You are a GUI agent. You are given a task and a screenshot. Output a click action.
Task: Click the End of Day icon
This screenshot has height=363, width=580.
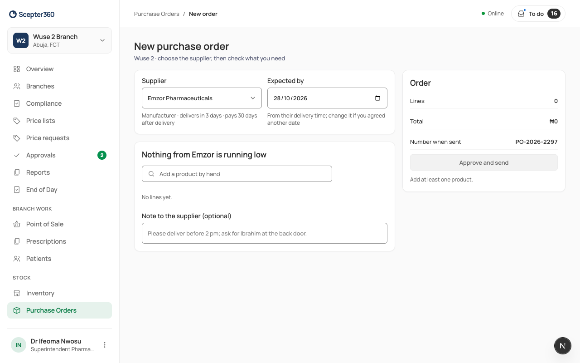tap(17, 190)
